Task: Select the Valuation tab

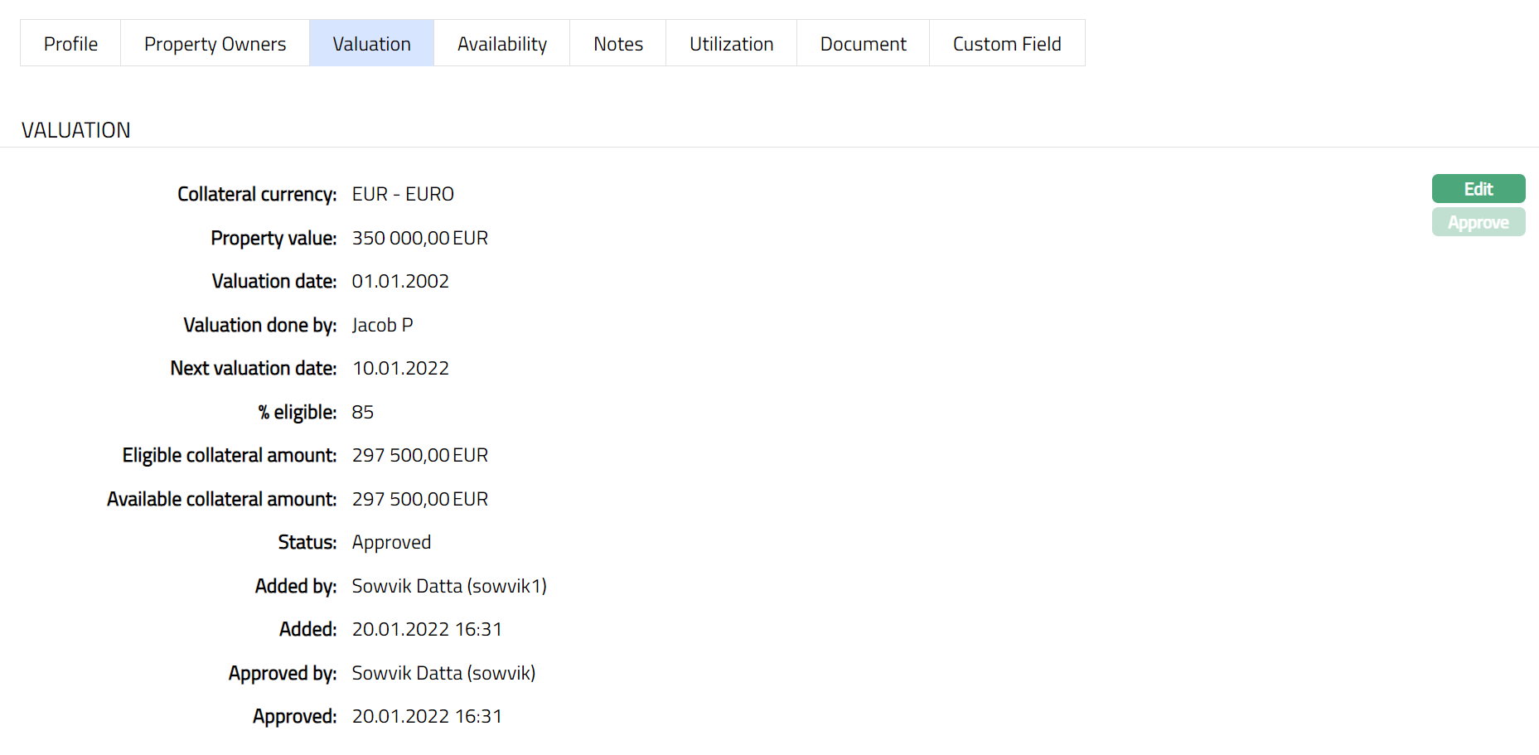Action: pyautogui.click(x=371, y=44)
